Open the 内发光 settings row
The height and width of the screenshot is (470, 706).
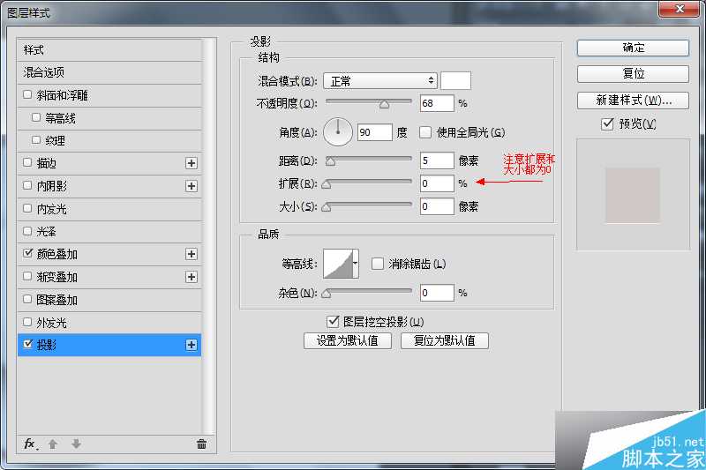[109, 209]
